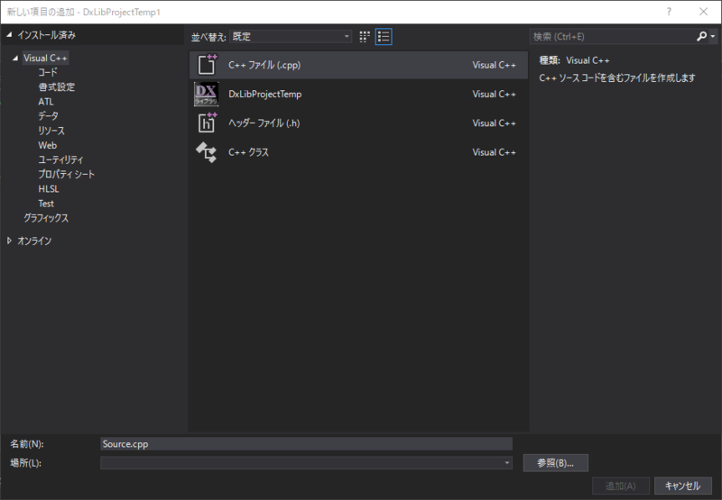The height and width of the screenshot is (500, 722).
Task: Collapse the Visual C++ tree node
Action: pos(15,59)
